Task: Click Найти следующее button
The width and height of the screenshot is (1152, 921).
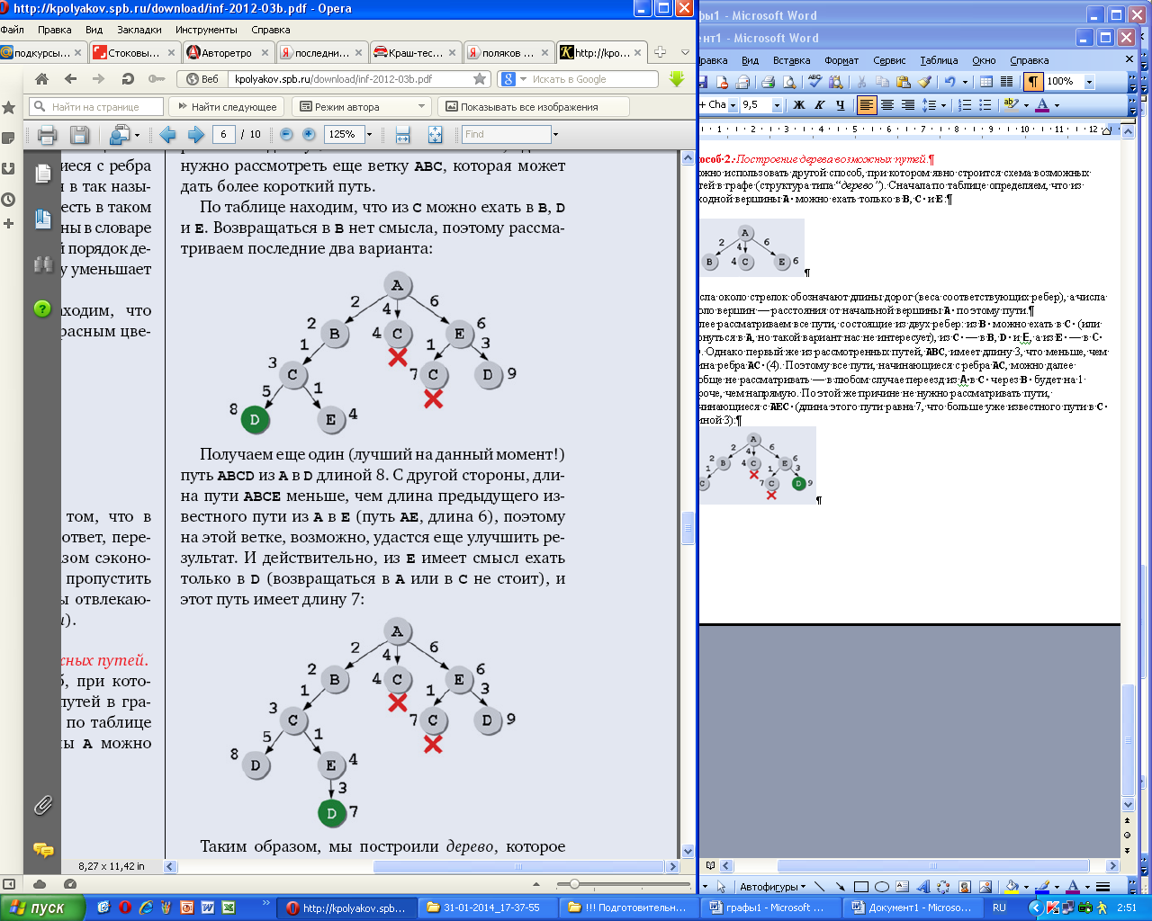Action: (x=227, y=107)
